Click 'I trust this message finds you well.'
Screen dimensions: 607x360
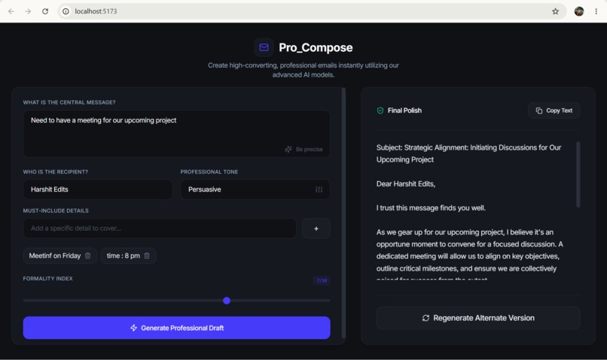(431, 208)
